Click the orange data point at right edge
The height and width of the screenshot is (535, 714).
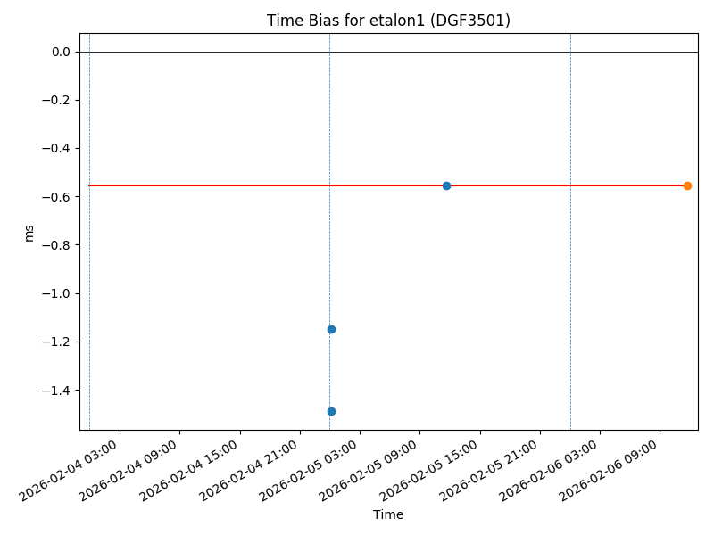pos(687,185)
